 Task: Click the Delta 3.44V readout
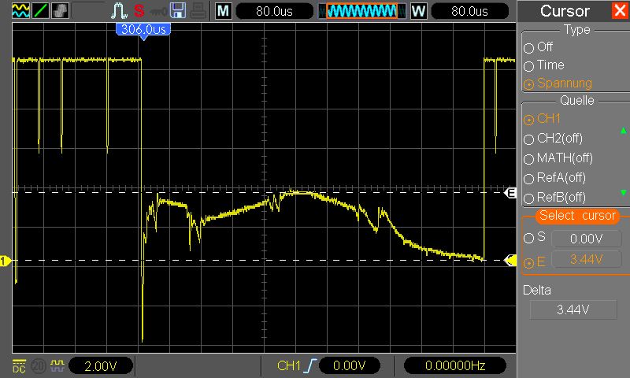click(573, 309)
